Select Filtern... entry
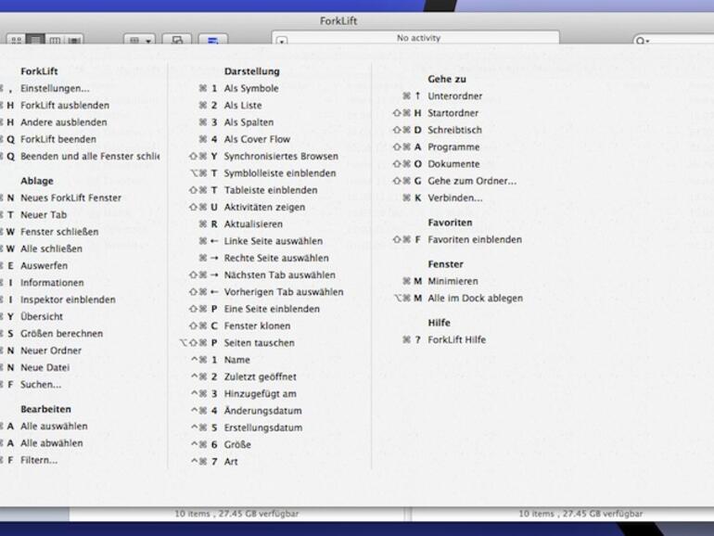 pos(39,460)
